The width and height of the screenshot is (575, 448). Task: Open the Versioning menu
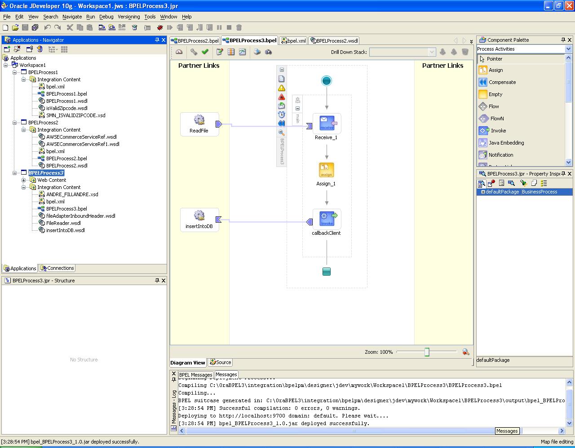pos(128,17)
